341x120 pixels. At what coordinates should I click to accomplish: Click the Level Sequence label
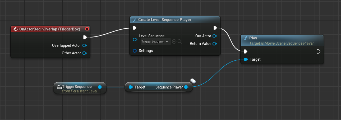151,36
